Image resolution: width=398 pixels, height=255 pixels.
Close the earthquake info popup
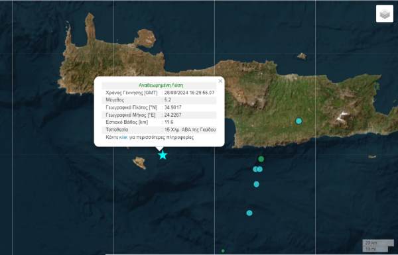click(x=220, y=81)
